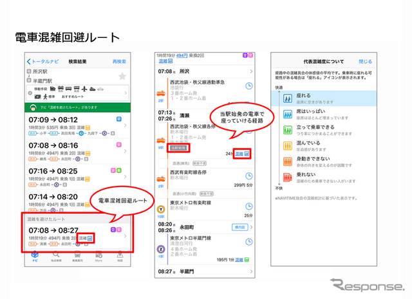Viewport: 412px width, 299px height.
Task: Select the 07:16 → 08:25 route
Action: [x=77, y=177]
